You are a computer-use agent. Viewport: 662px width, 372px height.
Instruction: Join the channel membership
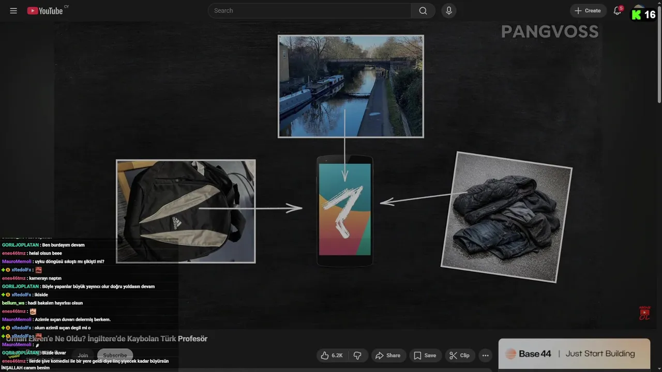tap(83, 355)
